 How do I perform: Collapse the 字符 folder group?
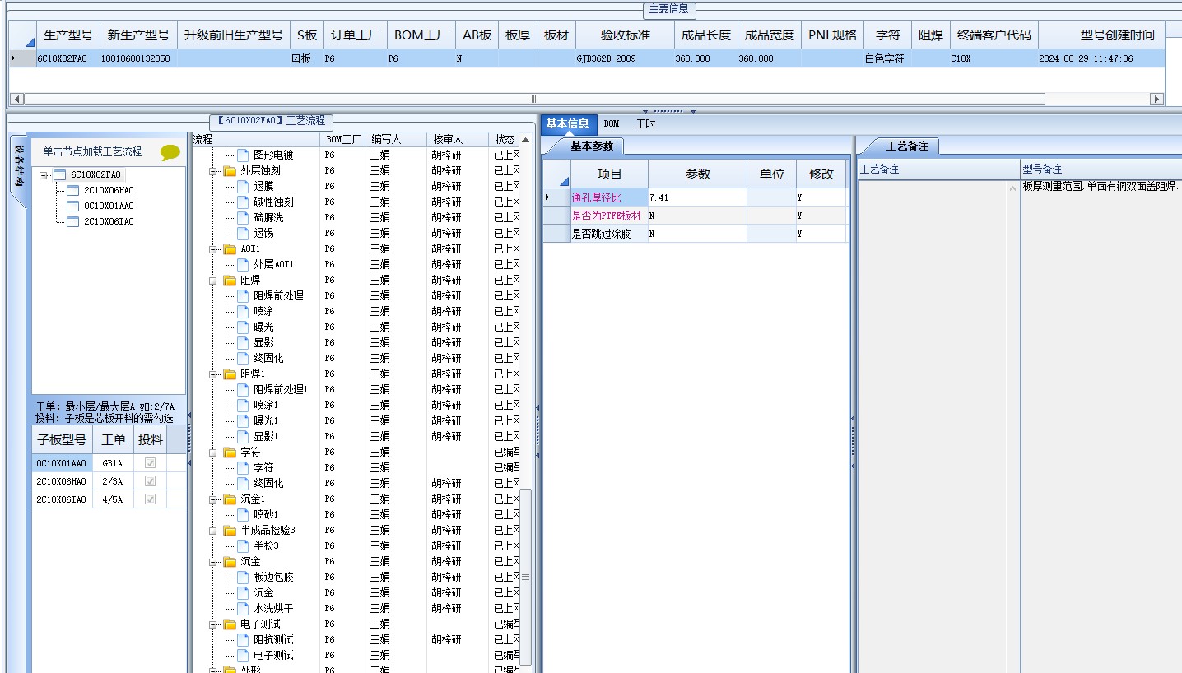(213, 452)
